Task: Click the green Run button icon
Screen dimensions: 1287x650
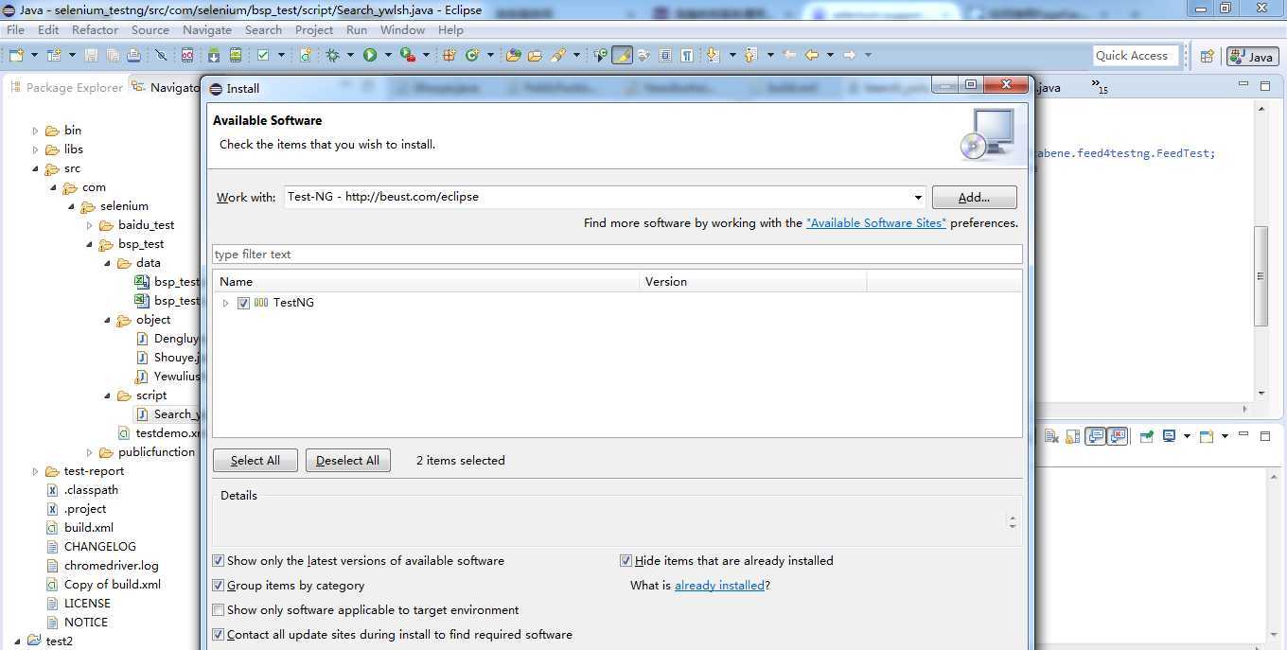Action: tap(370, 55)
